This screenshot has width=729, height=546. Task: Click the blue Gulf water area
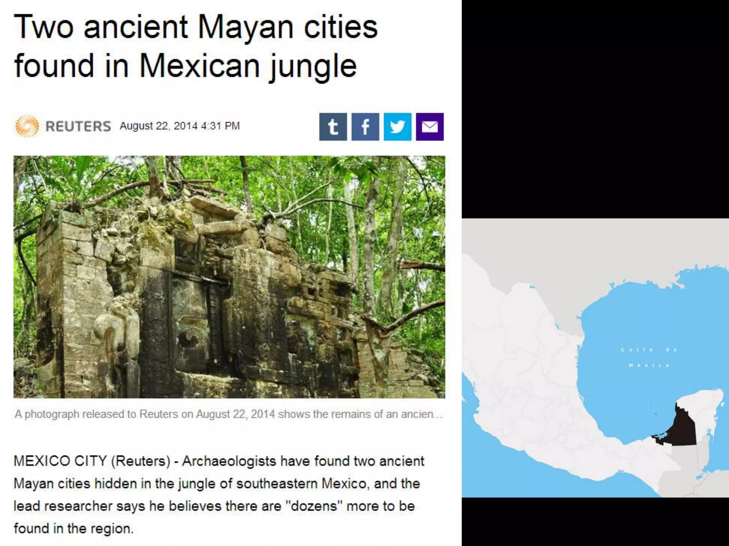coord(634,320)
